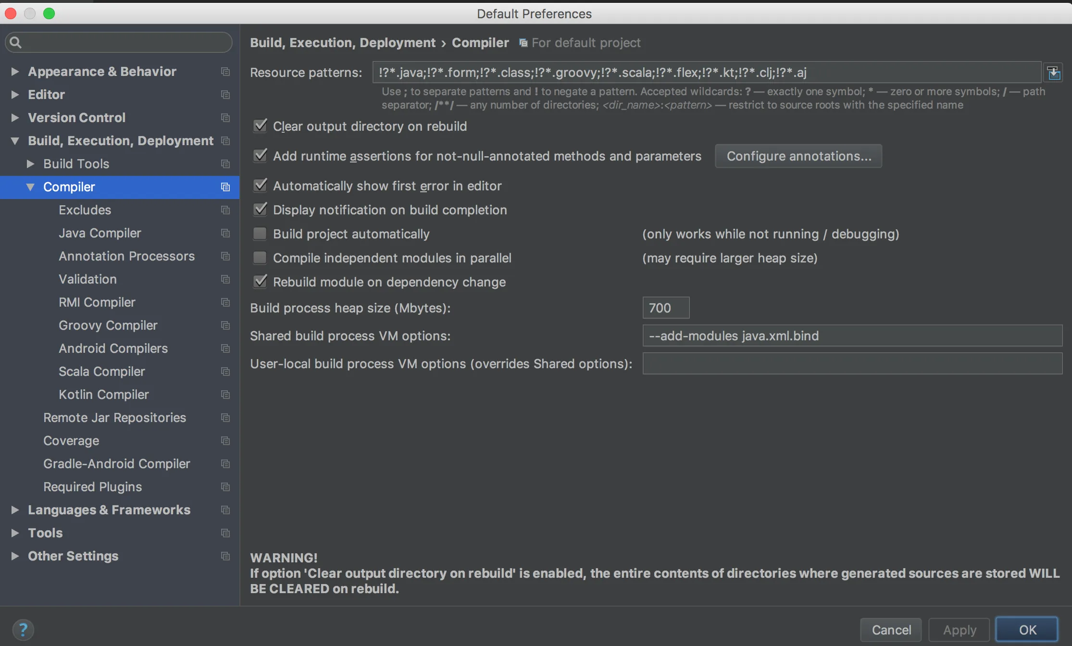Collapse the Compiler tree node
The width and height of the screenshot is (1072, 646).
[x=30, y=187]
